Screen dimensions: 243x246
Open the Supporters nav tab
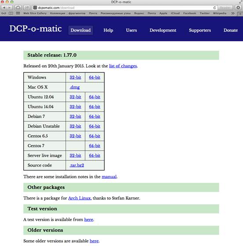point(200,30)
